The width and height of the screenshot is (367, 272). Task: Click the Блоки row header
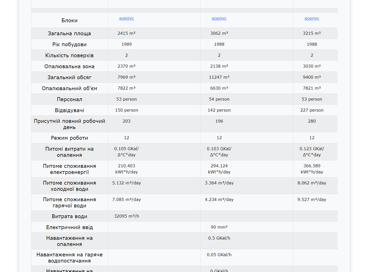69,20
